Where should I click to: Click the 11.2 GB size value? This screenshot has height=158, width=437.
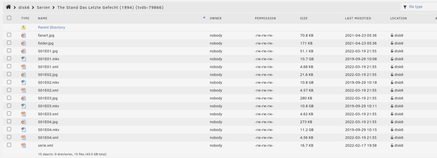[x=307, y=130]
